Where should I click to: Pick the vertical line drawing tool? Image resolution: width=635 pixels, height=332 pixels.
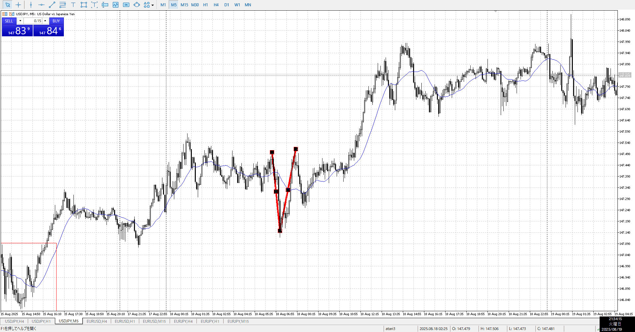click(31, 5)
